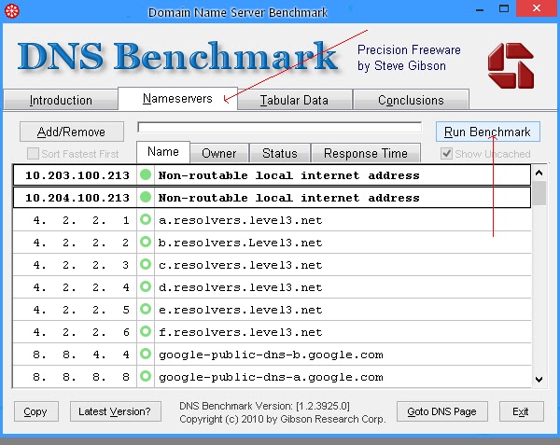Screen dimensions: 560x445
Task: Open the Introduction tab
Action: (61, 100)
